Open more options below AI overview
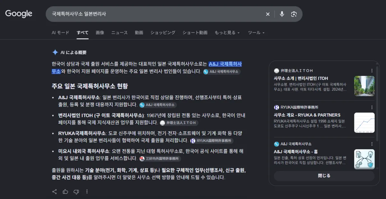386x199 pixels. click(x=87, y=192)
